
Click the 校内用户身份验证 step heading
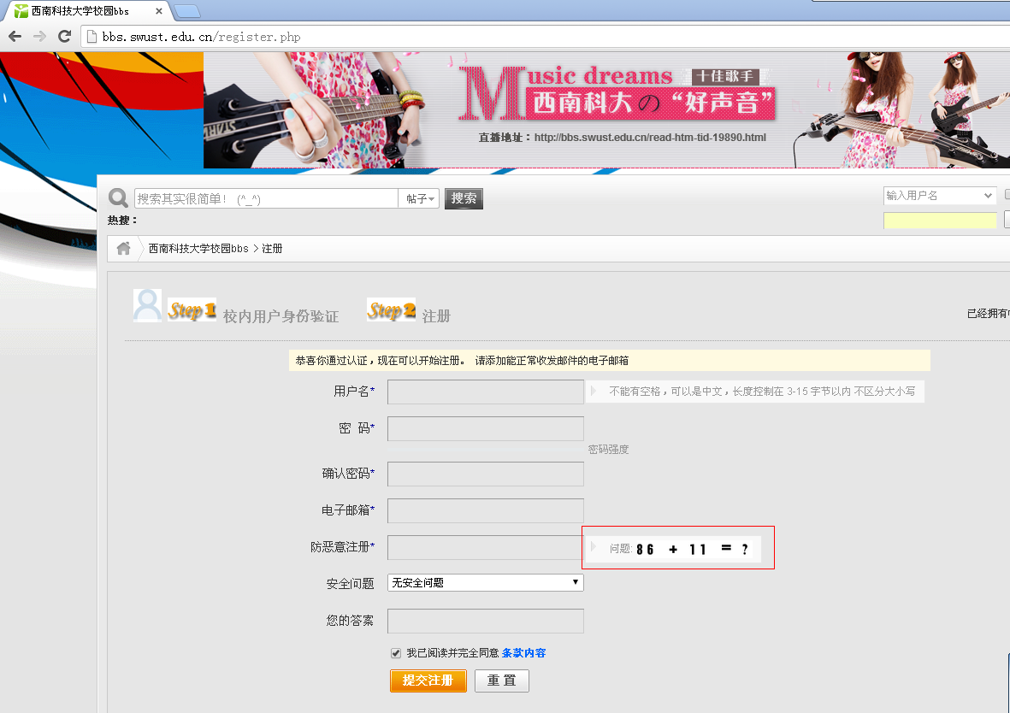[281, 316]
